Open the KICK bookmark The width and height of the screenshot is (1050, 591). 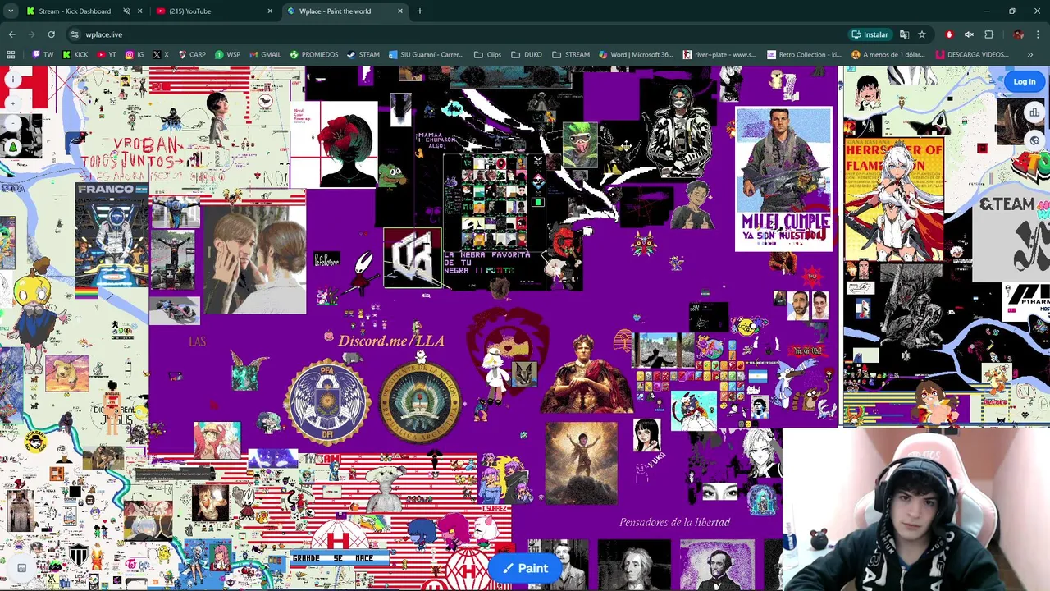(x=75, y=55)
